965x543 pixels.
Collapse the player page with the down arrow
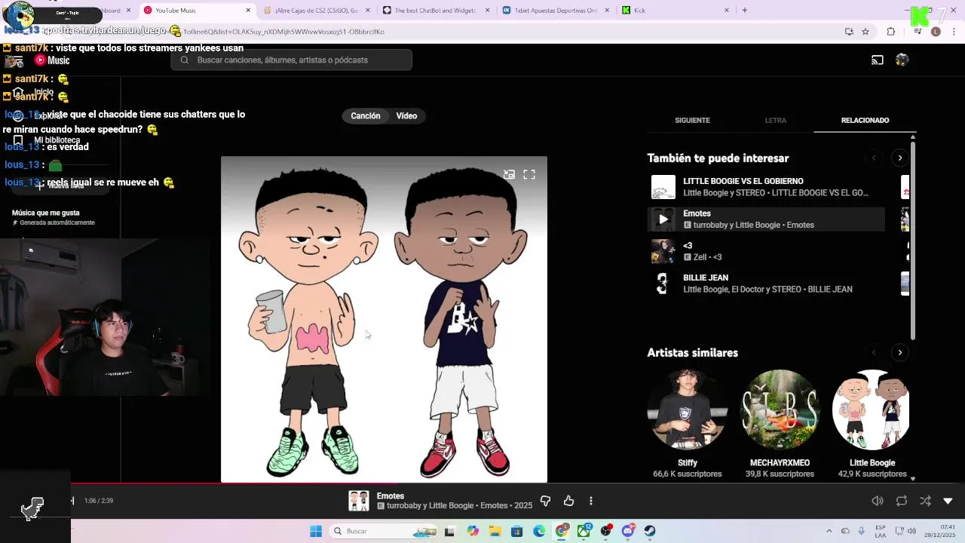pos(948,501)
